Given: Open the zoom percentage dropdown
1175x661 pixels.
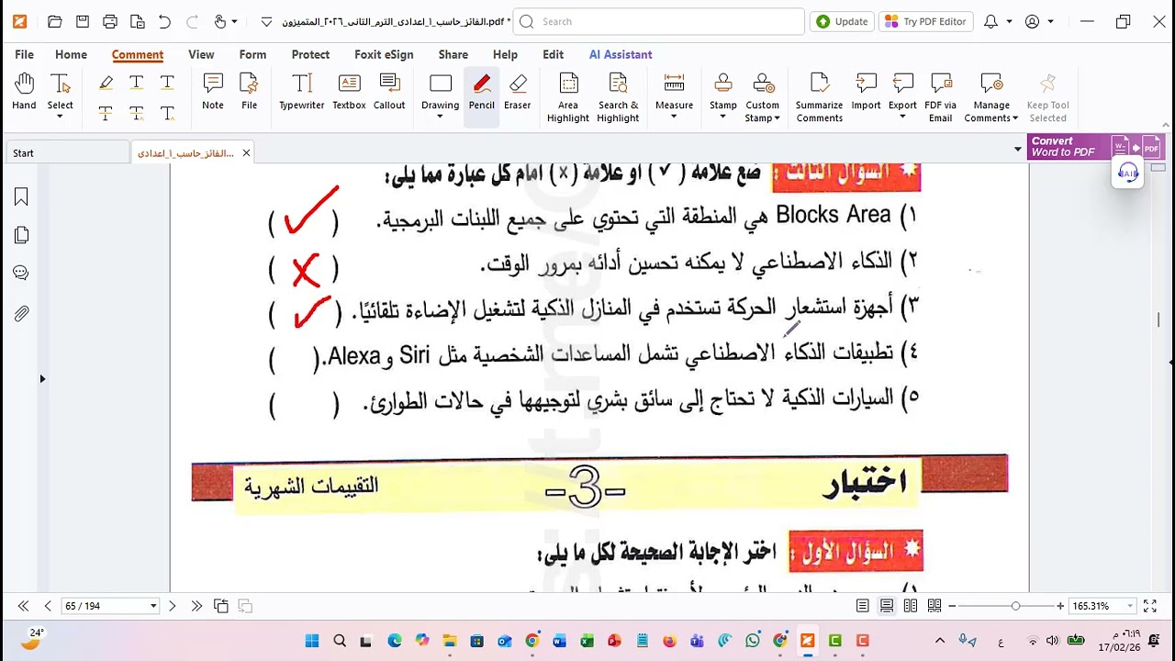Looking at the screenshot, I should (1130, 606).
